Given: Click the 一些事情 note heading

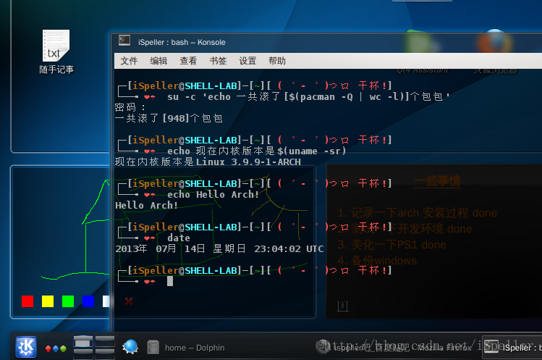Looking at the screenshot, I should (x=438, y=181).
